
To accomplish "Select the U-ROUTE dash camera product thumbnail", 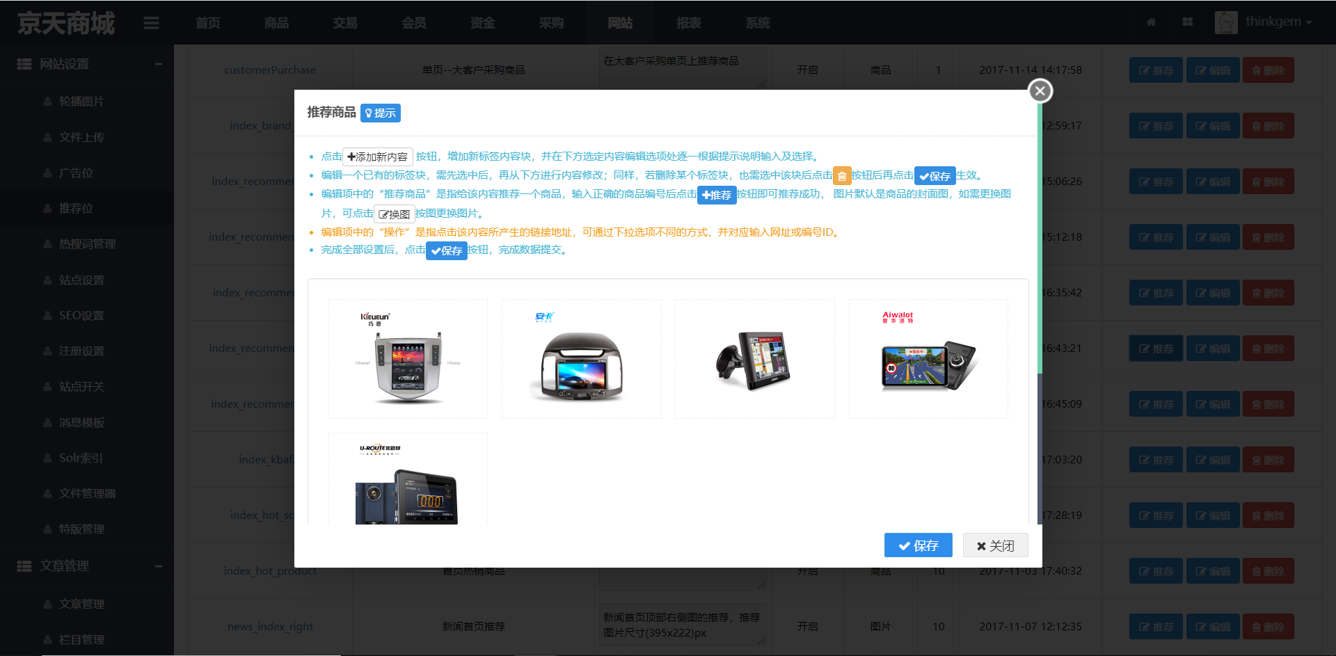I will [x=408, y=479].
